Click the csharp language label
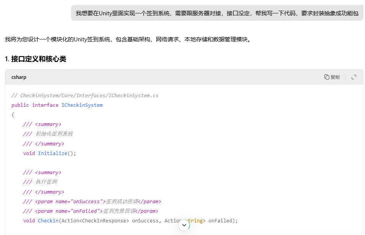This screenshot has height=235, width=365. pos(19,77)
